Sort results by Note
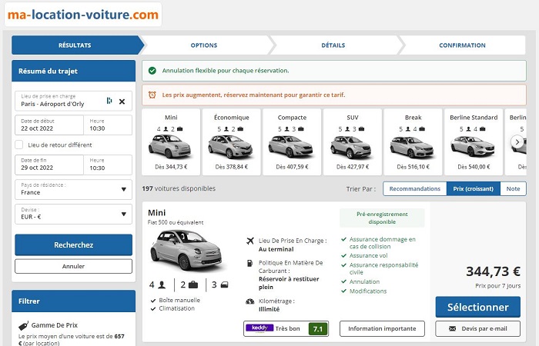 tap(513, 188)
